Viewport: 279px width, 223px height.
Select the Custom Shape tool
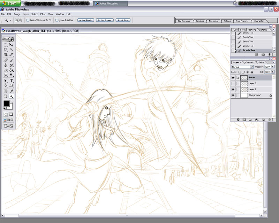[11, 85]
